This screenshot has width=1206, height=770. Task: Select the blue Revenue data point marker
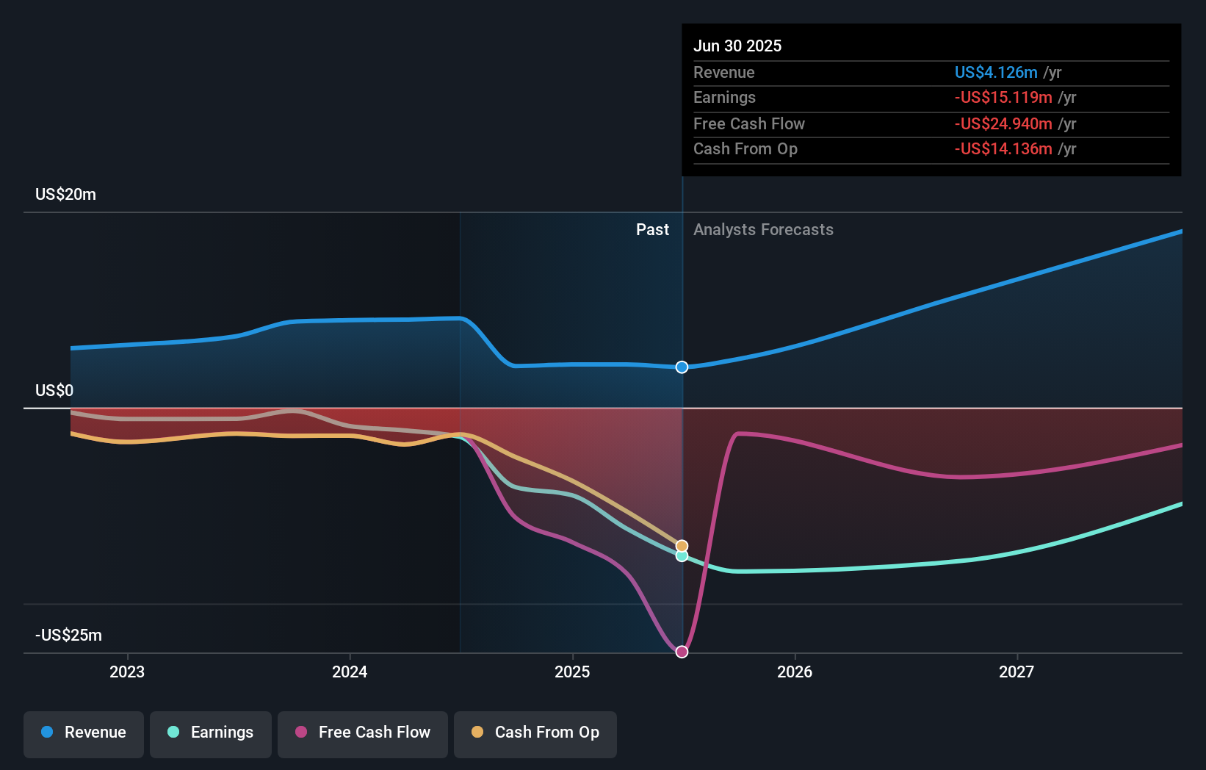(x=682, y=367)
